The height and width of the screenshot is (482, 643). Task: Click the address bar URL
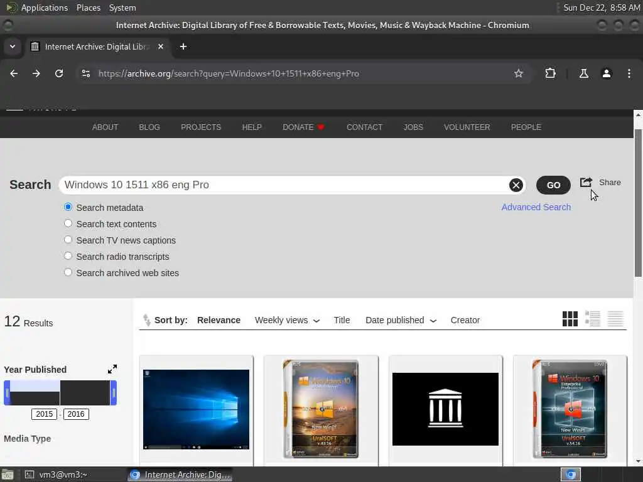[229, 73]
